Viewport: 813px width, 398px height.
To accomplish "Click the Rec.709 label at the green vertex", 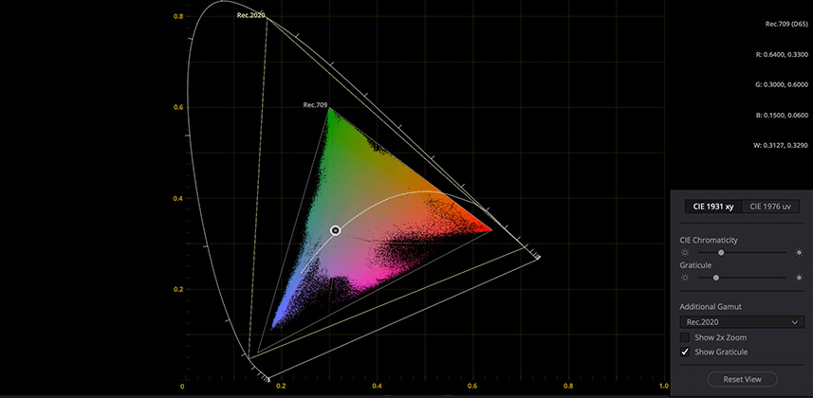I will click(x=315, y=104).
